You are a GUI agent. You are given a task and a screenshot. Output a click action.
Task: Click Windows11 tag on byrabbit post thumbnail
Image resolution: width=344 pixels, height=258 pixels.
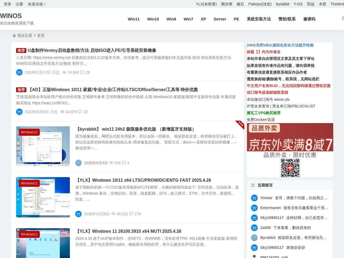click(29, 132)
